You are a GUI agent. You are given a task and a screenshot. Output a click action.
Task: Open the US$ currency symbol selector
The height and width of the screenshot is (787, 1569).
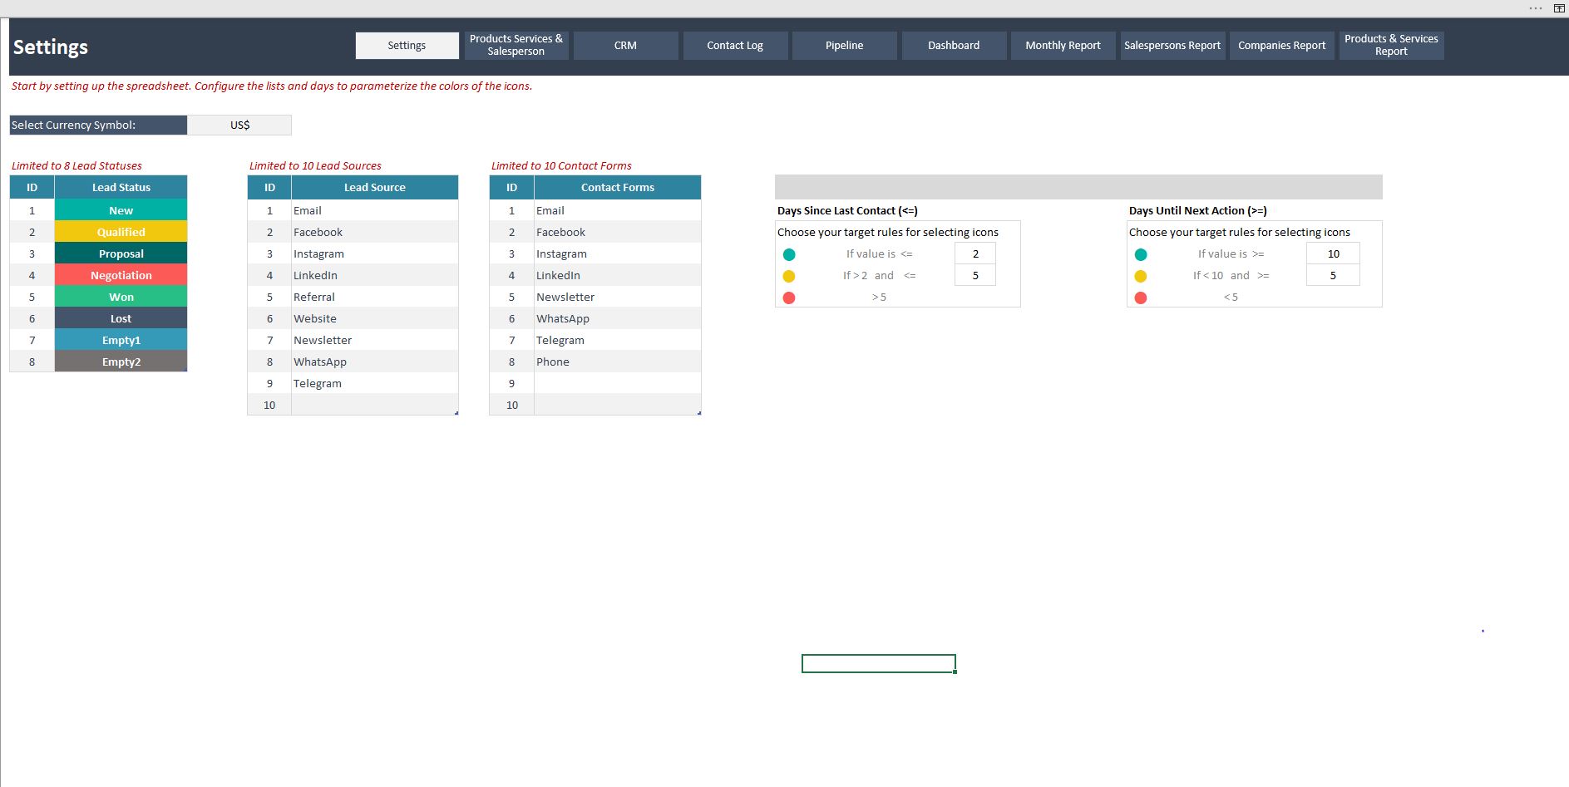click(239, 125)
